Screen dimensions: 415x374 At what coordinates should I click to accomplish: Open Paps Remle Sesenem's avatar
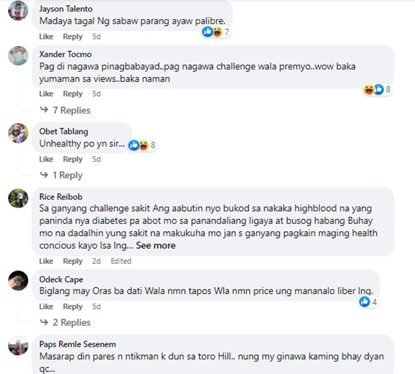point(18,346)
